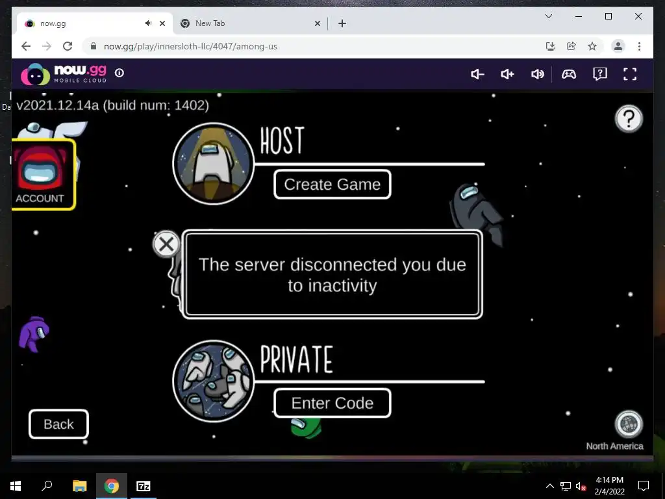
Task: Open the Account panel
Action: 44,174
